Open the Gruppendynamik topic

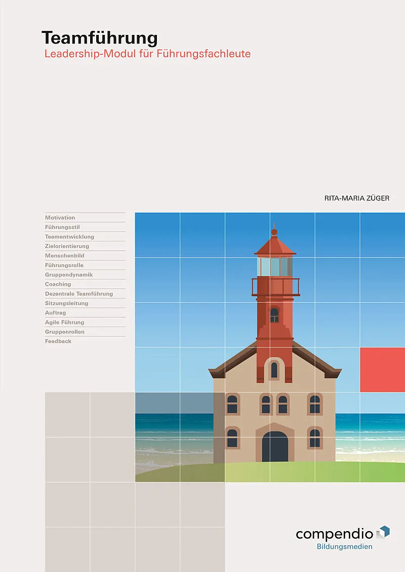pos(69,275)
